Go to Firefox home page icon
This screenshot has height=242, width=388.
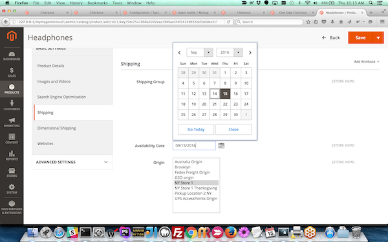(341, 22)
